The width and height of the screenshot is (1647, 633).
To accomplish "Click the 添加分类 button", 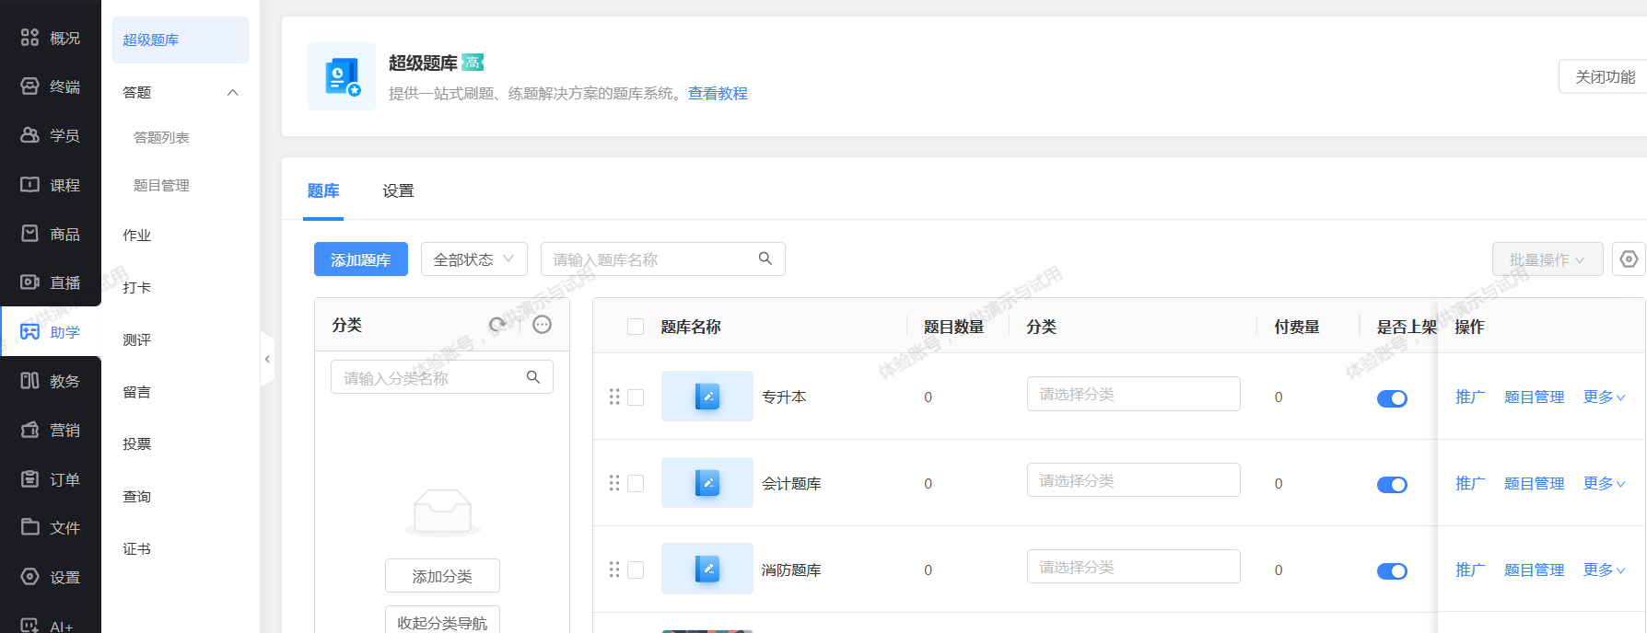I will pos(442,576).
